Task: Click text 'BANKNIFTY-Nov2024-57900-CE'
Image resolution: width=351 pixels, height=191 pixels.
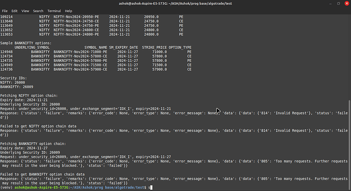Action: pyautogui.click(x=80, y=69)
